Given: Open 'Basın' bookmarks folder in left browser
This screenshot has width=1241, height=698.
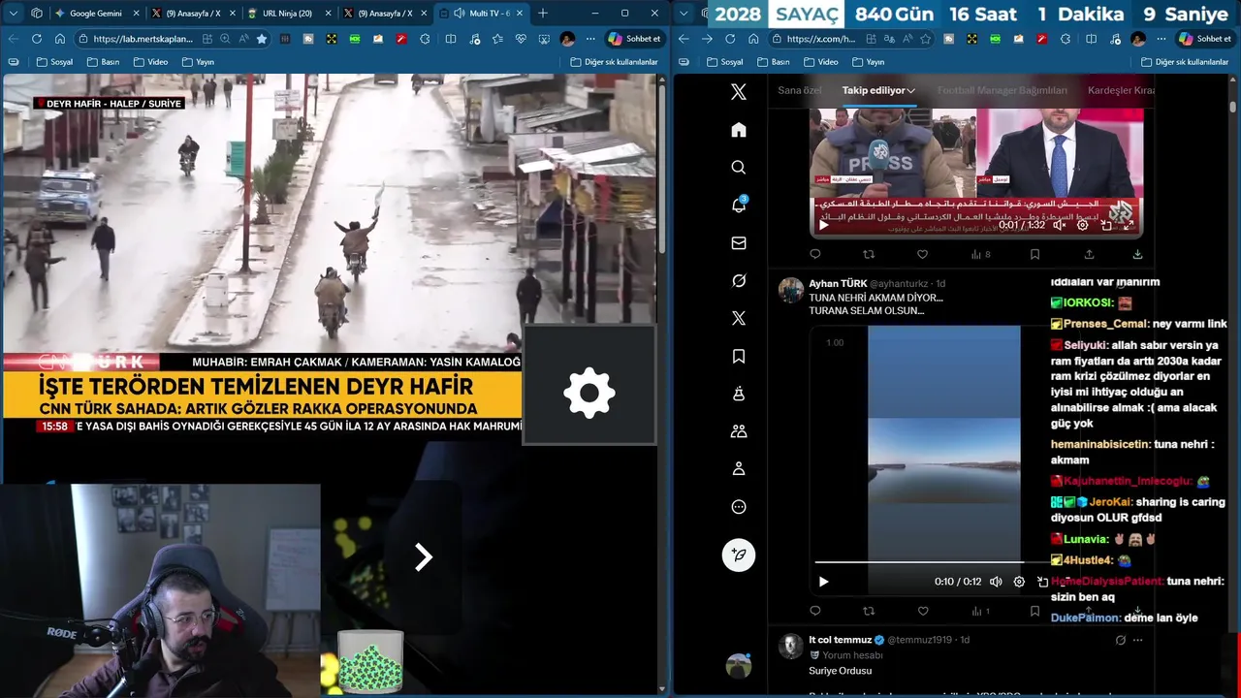Looking at the screenshot, I should 103,62.
